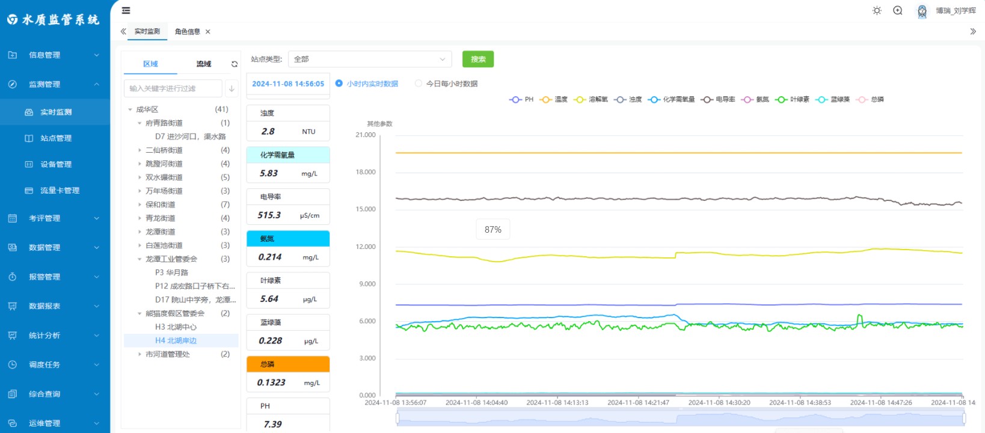Toggle the light/dark theme sun icon
985x433 pixels.
[877, 11]
